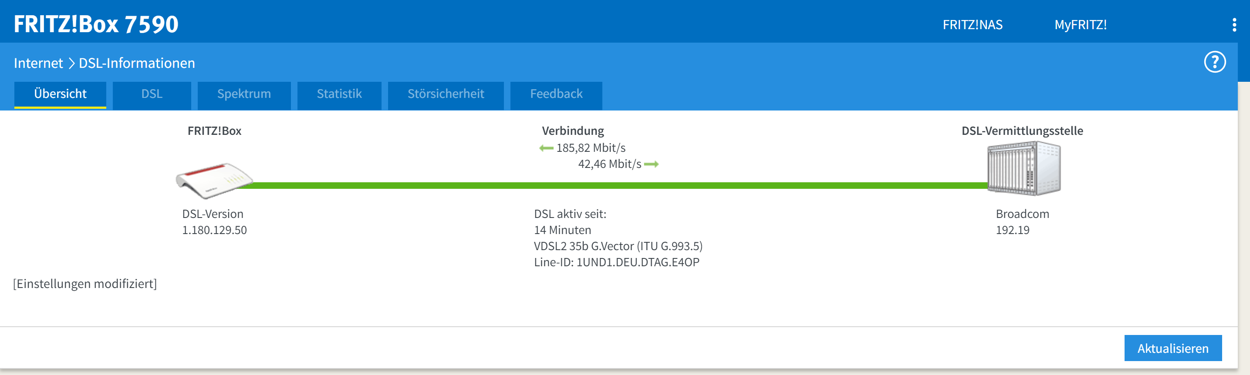Click the version number 1.180.129.50
Image resolution: width=1250 pixels, height=375 pixels.
click(x=214, y=230)
